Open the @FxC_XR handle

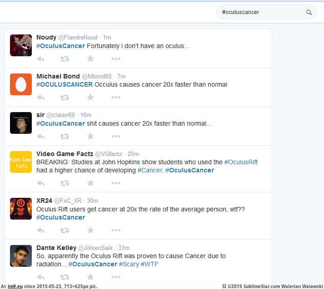[x=68, y=201]
